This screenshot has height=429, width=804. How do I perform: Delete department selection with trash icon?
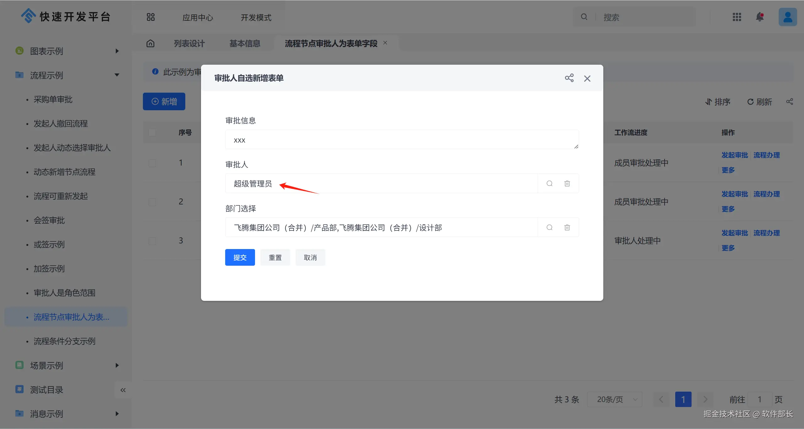[x=567, y=227]
